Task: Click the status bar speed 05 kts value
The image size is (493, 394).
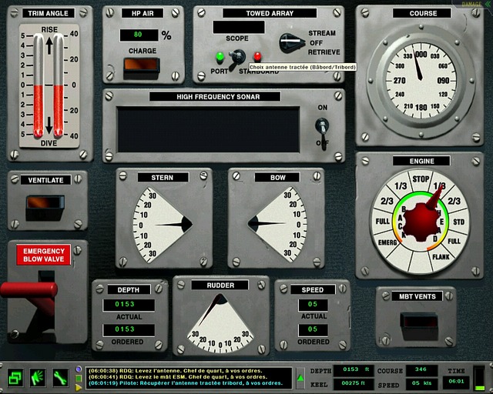Action: 421,384
